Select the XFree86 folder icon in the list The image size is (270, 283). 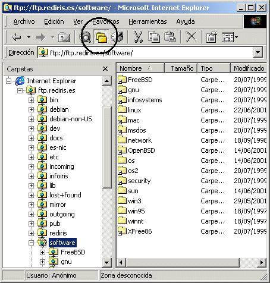coord(122,231)
